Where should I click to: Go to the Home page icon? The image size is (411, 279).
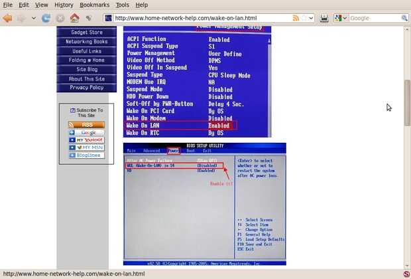pyautogui.click(x=74, y=18)
